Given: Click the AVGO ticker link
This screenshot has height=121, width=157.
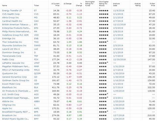Looking at the screenshot, I should pos(36,115).
